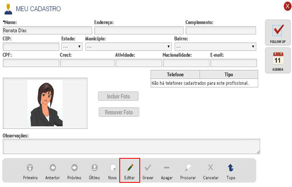
Task: Open the Município dropdown list
Action: pyautogui.click(x=128, y=47)
